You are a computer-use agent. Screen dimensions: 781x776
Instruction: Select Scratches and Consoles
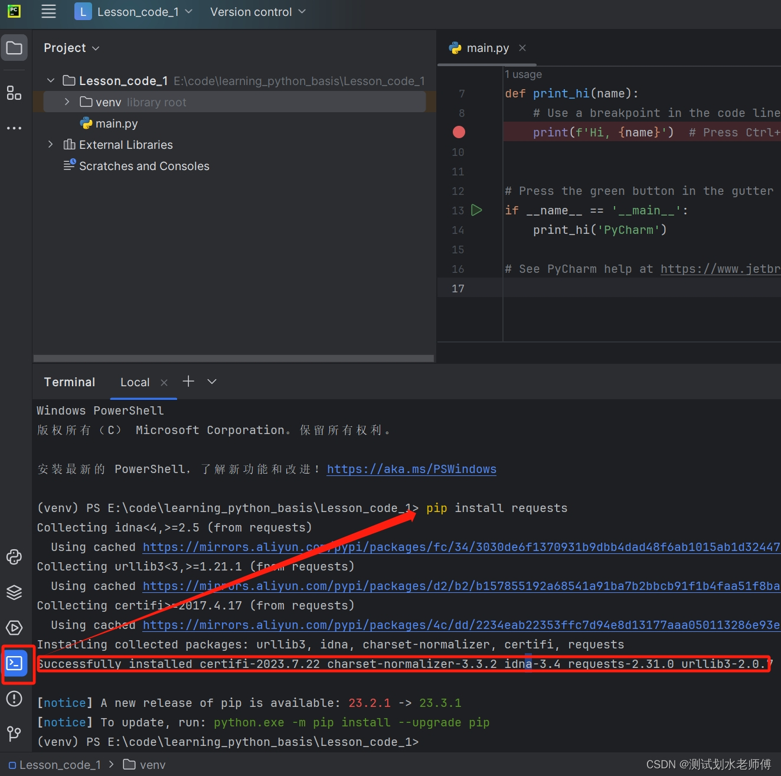pos(136,166)
